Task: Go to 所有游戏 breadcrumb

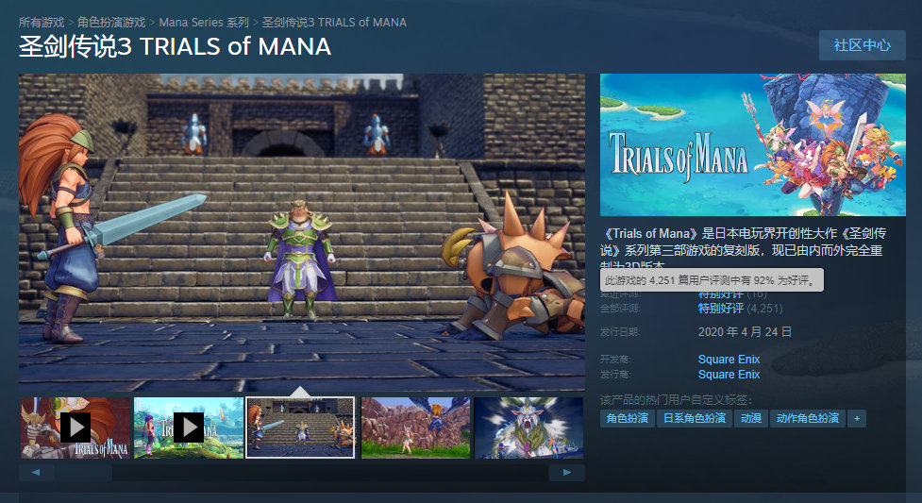Action: pyautogui.click(x=42, y=23)
